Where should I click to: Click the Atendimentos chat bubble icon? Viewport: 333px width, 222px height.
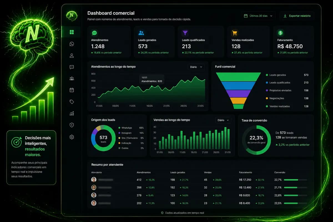point(94,33)
